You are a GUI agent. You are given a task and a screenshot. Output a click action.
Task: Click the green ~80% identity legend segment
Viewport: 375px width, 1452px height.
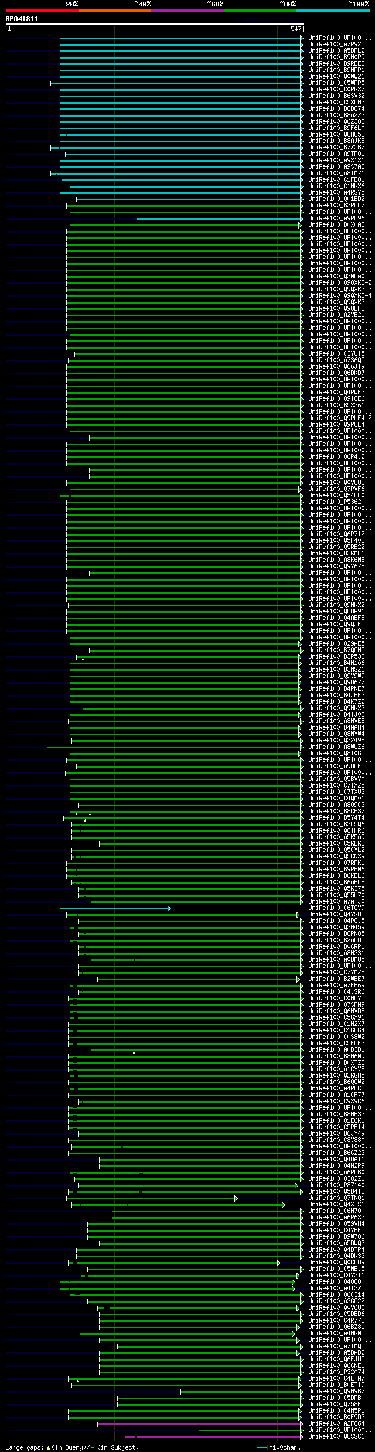pyautogui.click(x=260, y=10)
